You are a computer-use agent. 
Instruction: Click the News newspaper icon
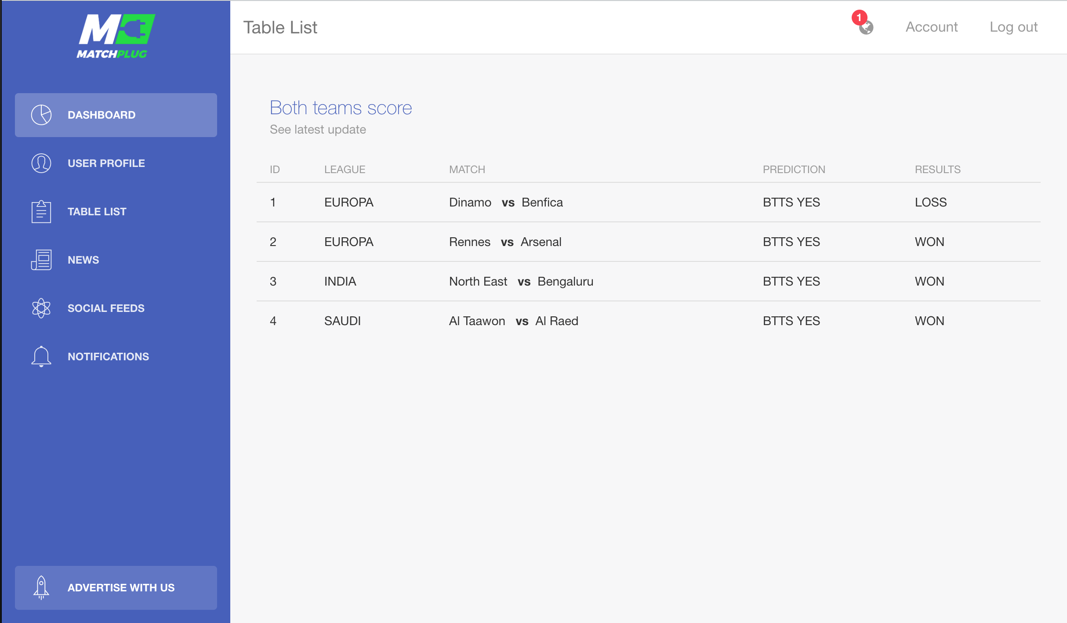pos(41,260)
